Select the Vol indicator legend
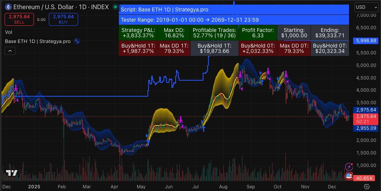This screenshot has width=381, height=191. coord(8,32)
